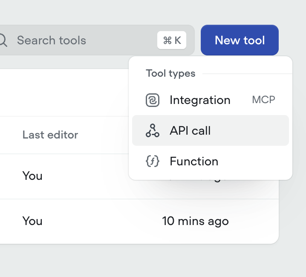
Task: Open the New tool dropdown button
Action: pos(240,40)
